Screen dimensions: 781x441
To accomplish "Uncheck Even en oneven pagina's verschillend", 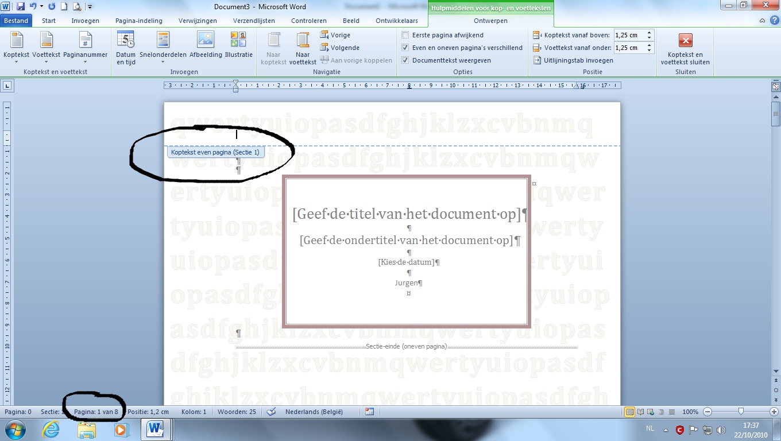I will pos(405,48).
